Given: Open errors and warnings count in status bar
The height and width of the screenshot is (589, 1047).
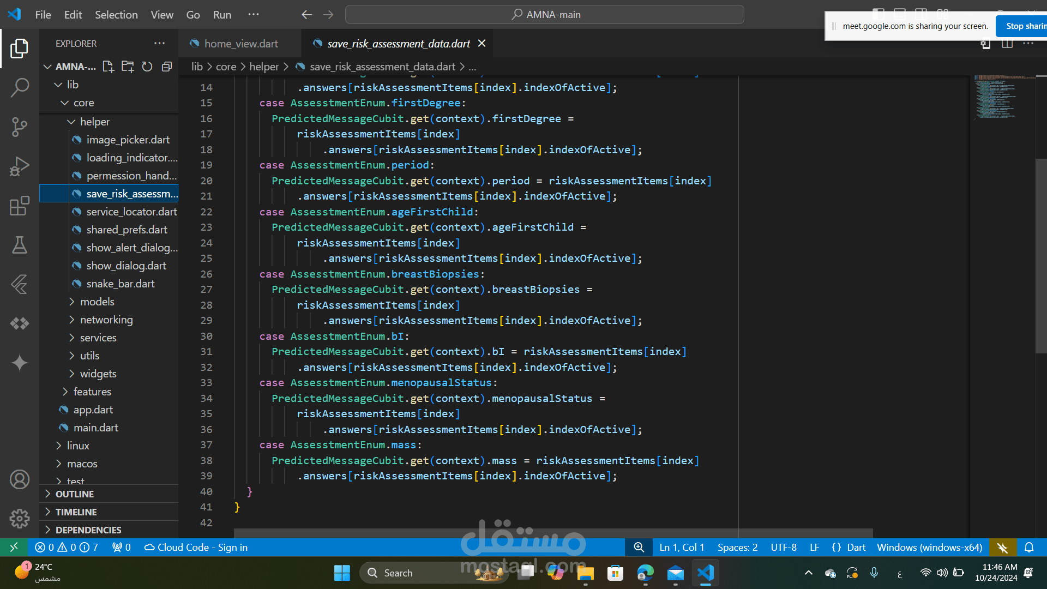Looking at the screenshot, I should tap(67, 547).
